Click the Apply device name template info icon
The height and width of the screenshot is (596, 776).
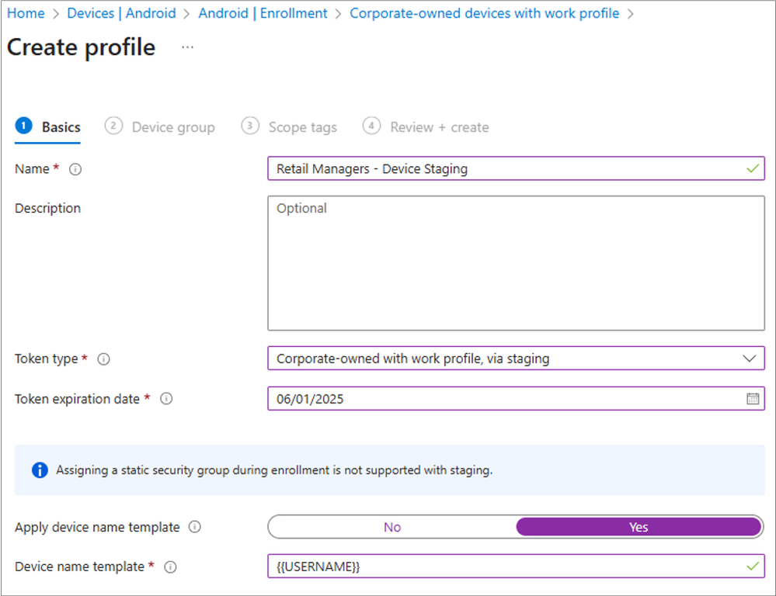pyautogui.click(x=195, y=527)
